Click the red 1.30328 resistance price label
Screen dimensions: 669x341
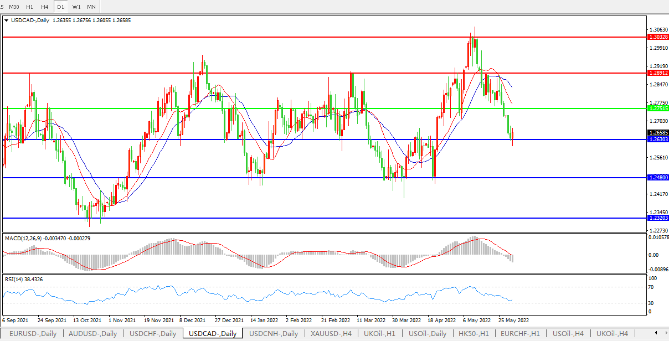(657, 37)
